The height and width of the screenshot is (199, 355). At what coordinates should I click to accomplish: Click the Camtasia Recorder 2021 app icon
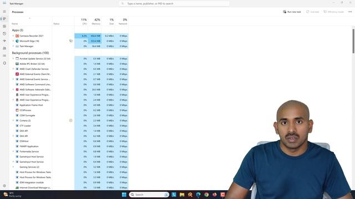(17, 36)
